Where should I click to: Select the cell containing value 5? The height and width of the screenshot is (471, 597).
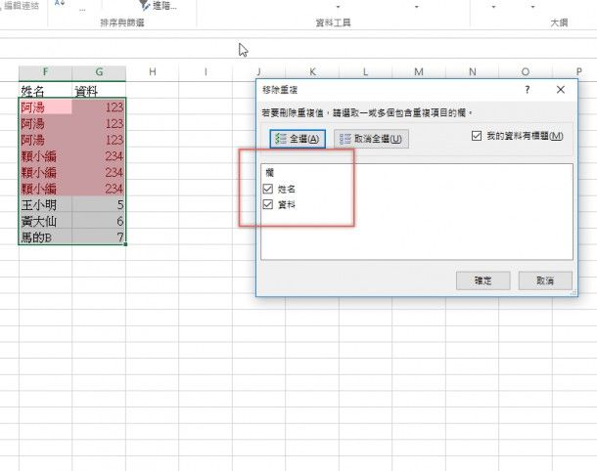99,204
